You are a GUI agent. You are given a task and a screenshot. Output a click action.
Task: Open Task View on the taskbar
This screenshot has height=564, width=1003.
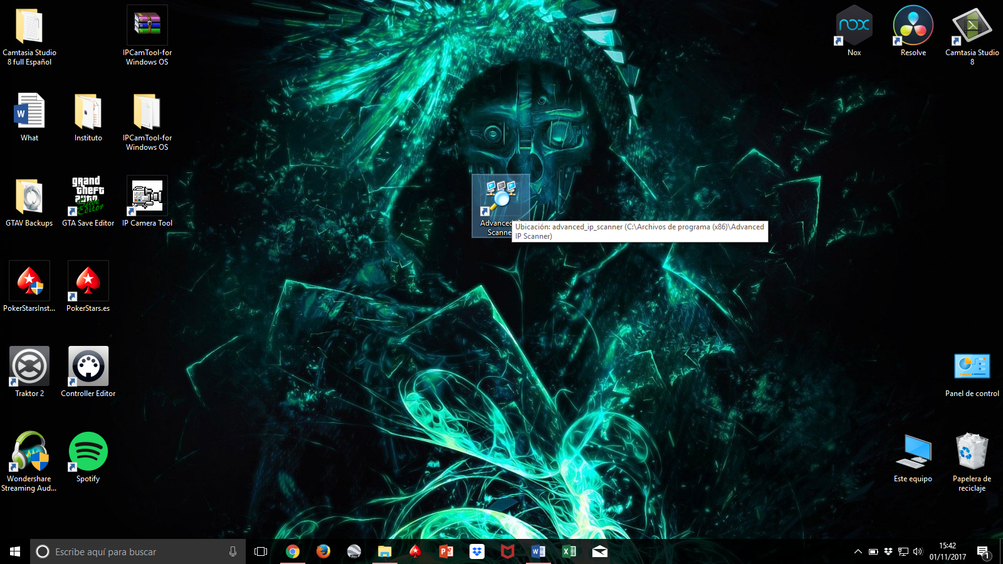(x=261, y=551)
